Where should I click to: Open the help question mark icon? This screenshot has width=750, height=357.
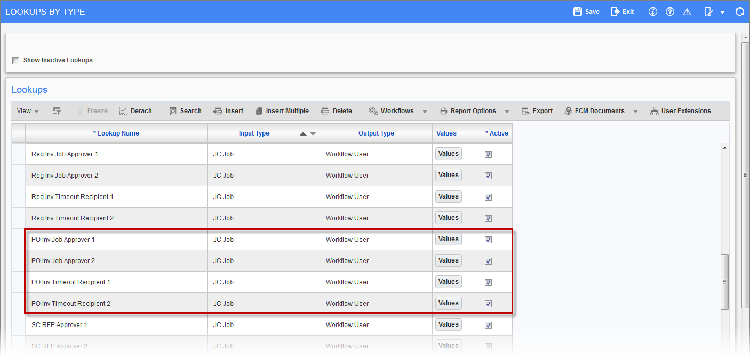[x=670, y=12]
